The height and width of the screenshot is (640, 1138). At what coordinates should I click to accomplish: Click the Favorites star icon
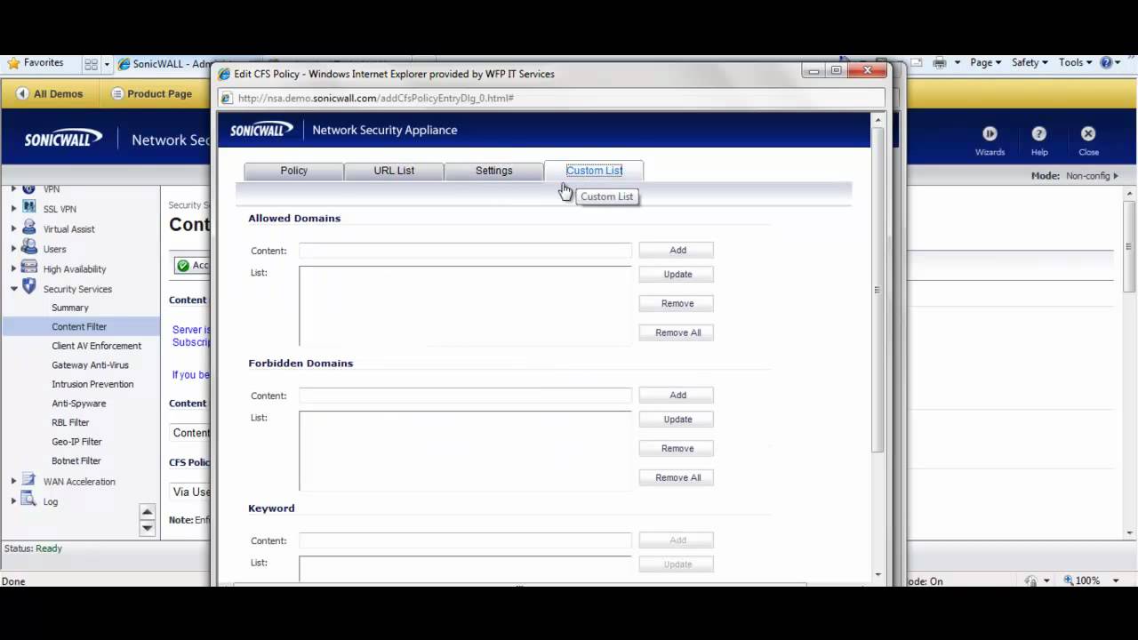pos(13,63)
